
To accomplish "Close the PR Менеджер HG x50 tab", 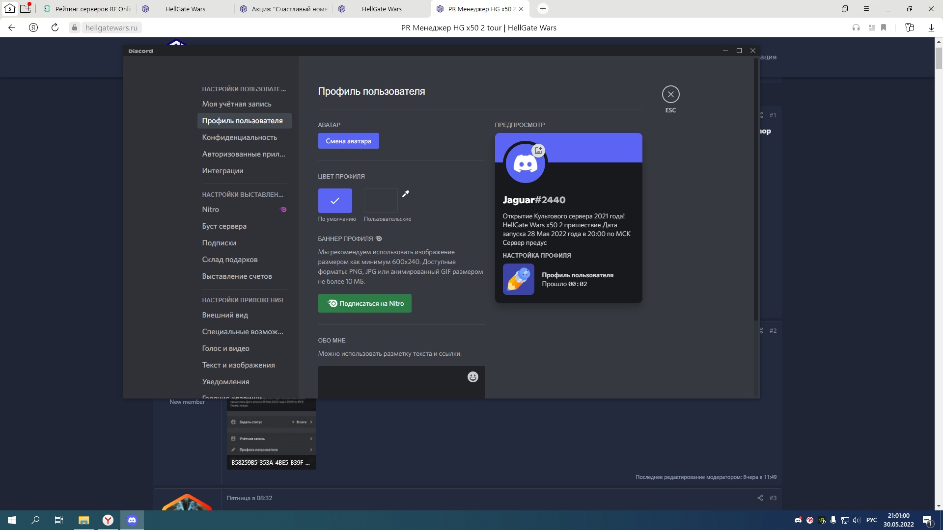I will click(521, 9).
